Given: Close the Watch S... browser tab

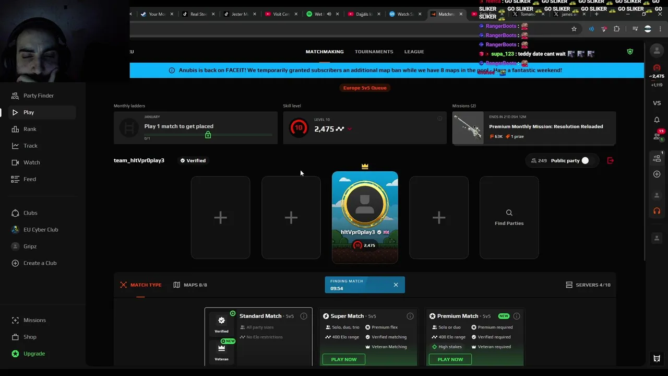Looking at the screenshot, I should click(x=420, y=14).
